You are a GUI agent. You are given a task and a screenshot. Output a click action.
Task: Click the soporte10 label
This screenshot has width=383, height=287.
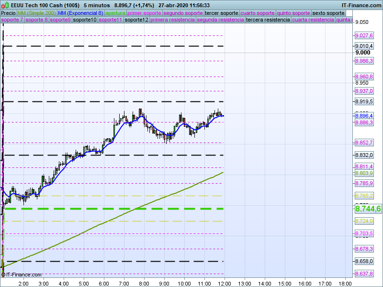coord(84,20)
